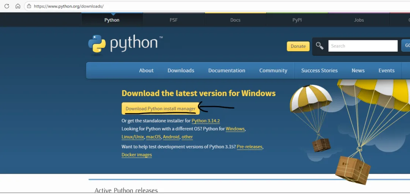Open the Downloads menu
The image size is (410, 194).
pos(181,71)
